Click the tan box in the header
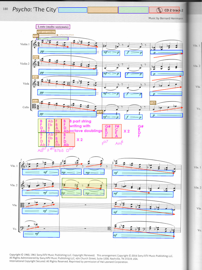The width and height of the screenshot is (202, 270). (103, 10)
